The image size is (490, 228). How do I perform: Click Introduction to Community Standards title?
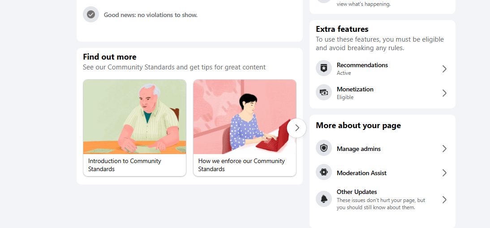coord(125,165)
